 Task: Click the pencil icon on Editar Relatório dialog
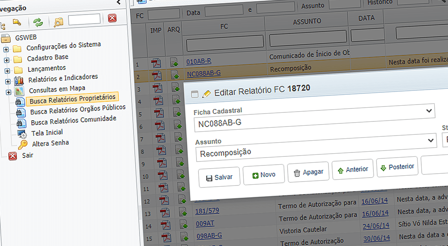pos(206,93)
